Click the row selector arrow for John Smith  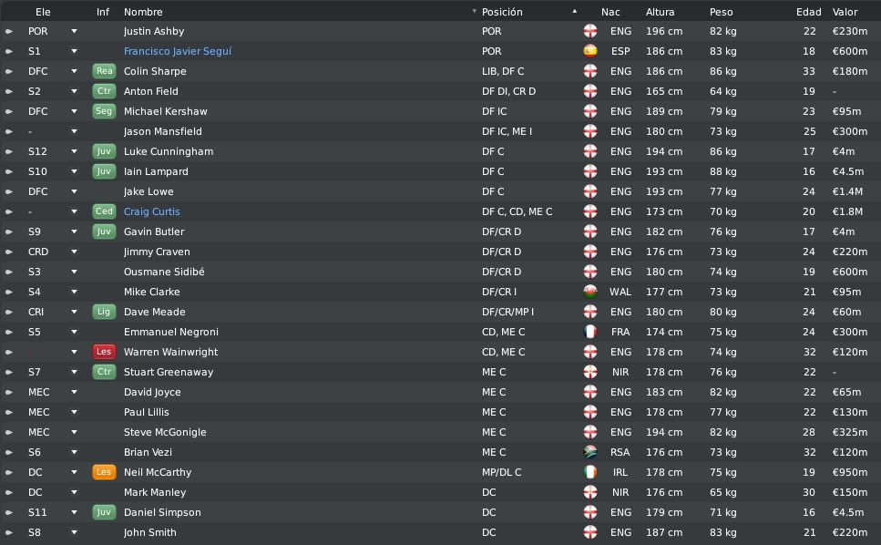[x=9, y=532]
